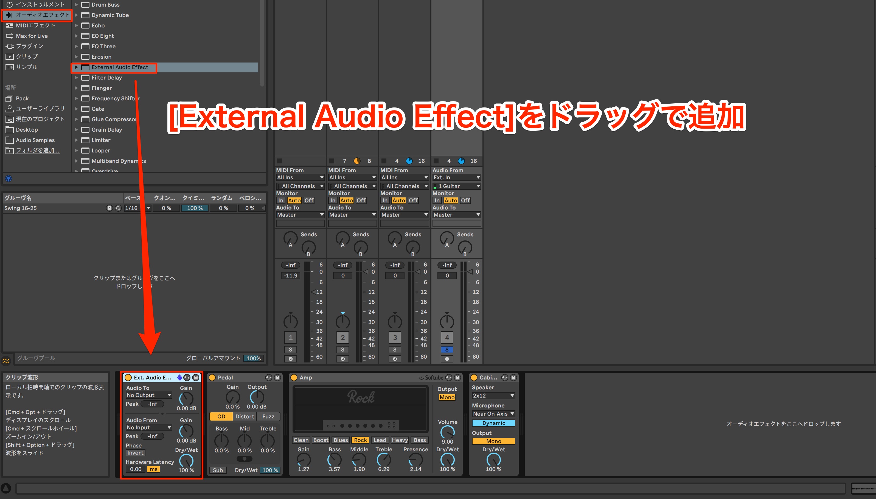
Task: Solo track 2
Action: pos(343,350)
